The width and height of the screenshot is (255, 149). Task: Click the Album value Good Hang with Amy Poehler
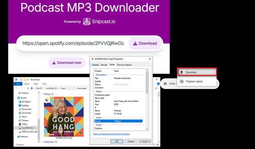tap(126, 101)
